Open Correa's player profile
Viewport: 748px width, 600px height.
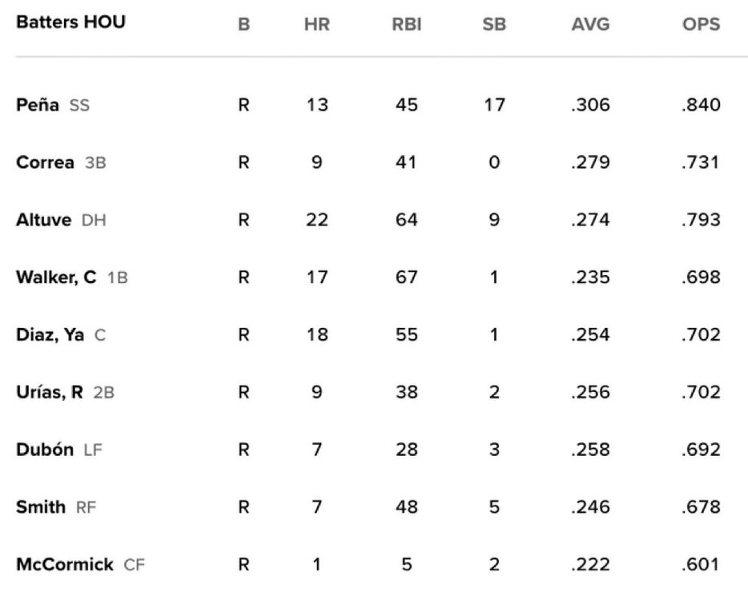pyautogui.click(x=46, y=162)
